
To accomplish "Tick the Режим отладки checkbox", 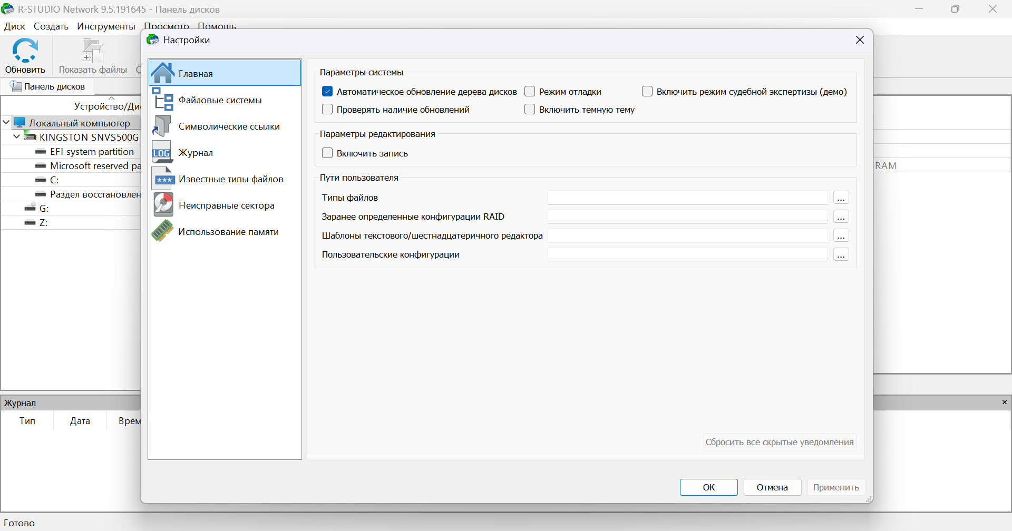I will (530, 92).
